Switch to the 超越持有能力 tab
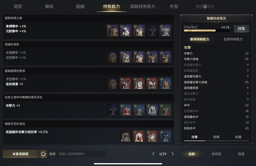The image size is (256, 166). 143,7
